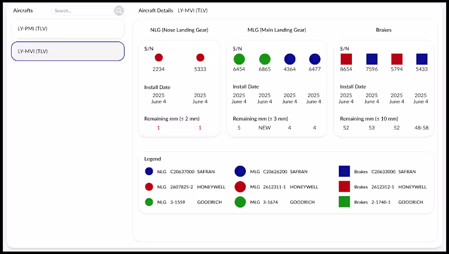The height and width of the screenshot is (254, 449).
Task: Click the Aircrafts list heading
Action: click(23, 11)
